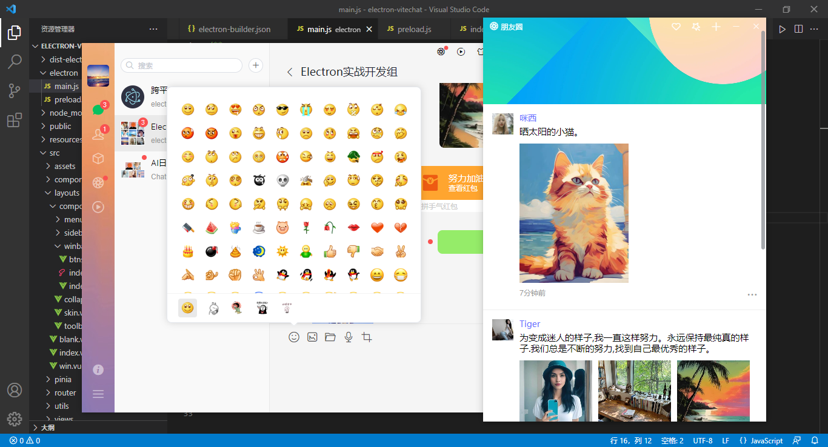Click the chat search box

pyautogui.click(x=181, y=65)
